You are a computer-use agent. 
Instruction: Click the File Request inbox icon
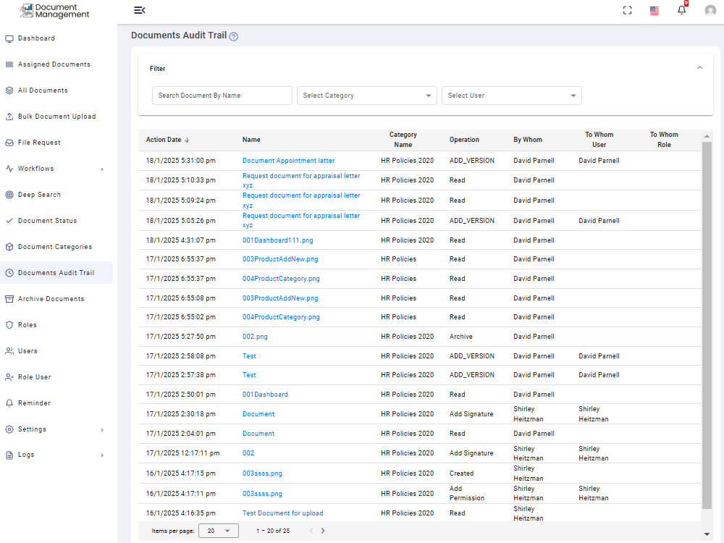pyautogui.click(x=9, y=143)
